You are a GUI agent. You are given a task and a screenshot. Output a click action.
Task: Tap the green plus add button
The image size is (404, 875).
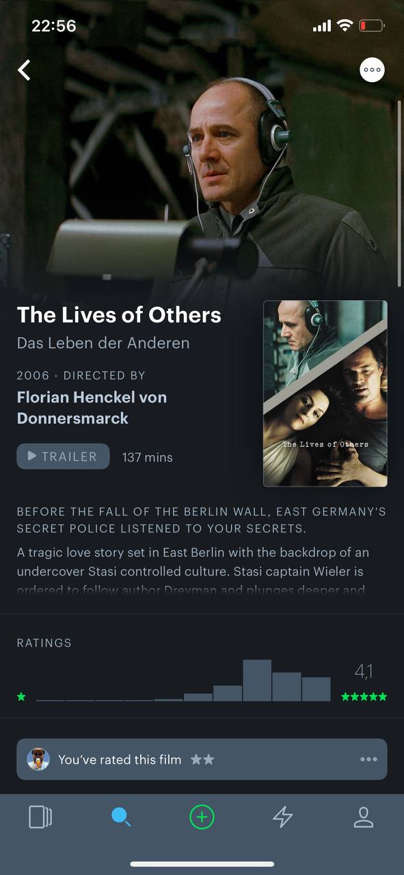[202, 817]
